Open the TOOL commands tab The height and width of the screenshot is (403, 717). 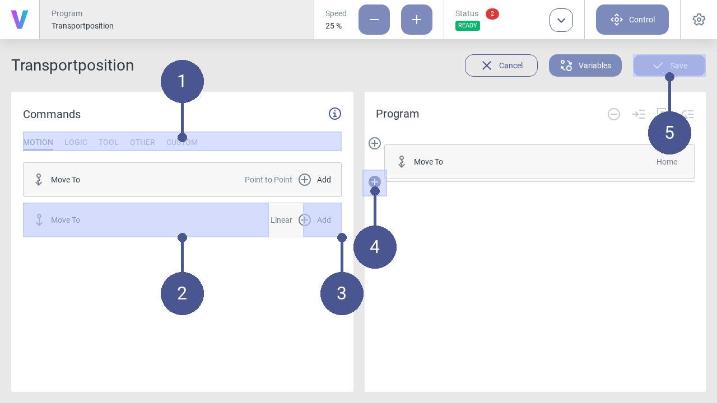(109, 142)
